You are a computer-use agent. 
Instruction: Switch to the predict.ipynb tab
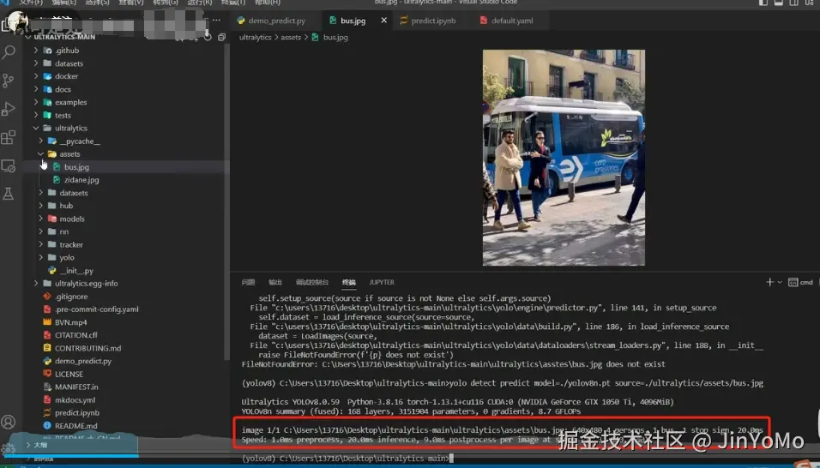(428, 21)
